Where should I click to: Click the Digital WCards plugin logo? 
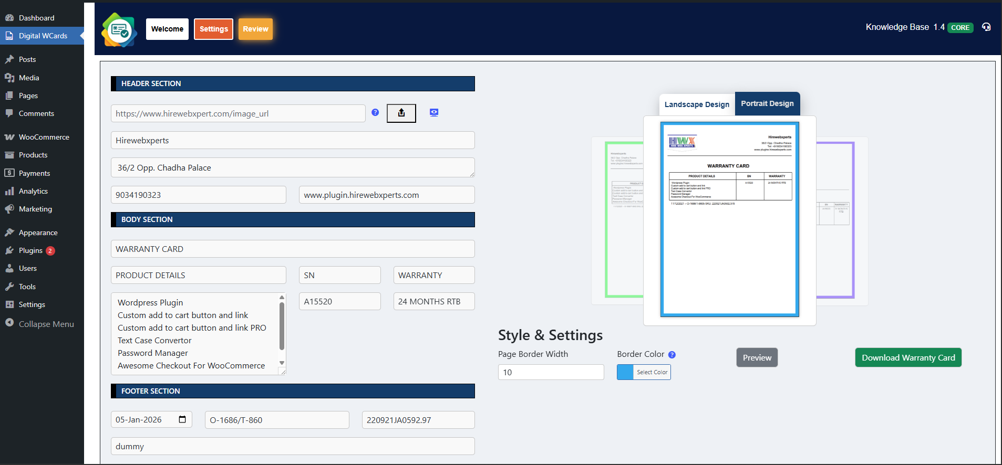pos(119,30)
